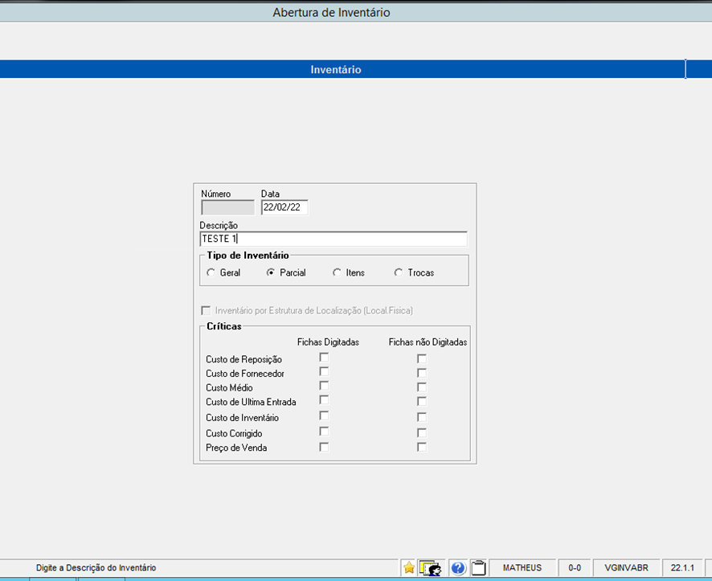Click the Digite a Descrição do Inventário hint
This screenshot has height=581, width=712.
(x=96, y=568)
